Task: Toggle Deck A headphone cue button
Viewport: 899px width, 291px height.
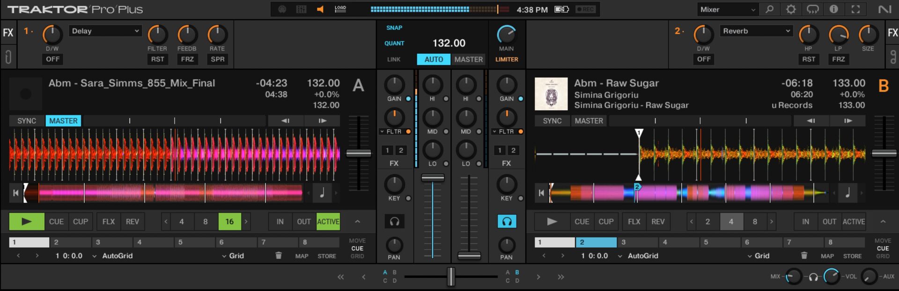Action: tap(394, 221)
